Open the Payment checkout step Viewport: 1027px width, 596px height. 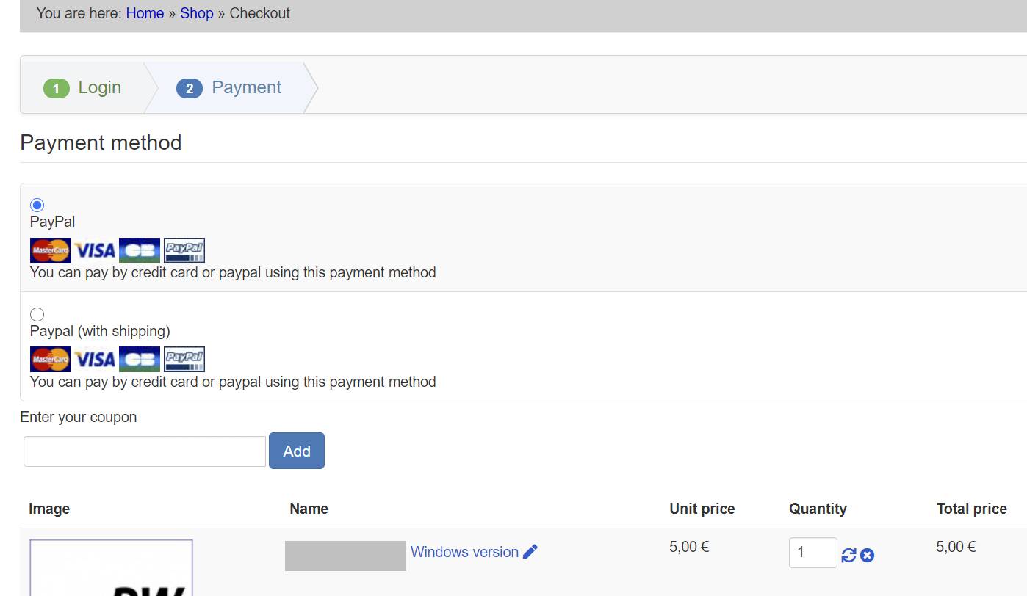pyautogui.click(x=229, y=88)
